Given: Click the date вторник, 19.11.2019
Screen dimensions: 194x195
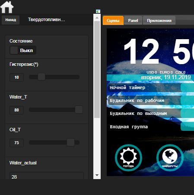Looking at the screenshot, I should pos(166,77).
